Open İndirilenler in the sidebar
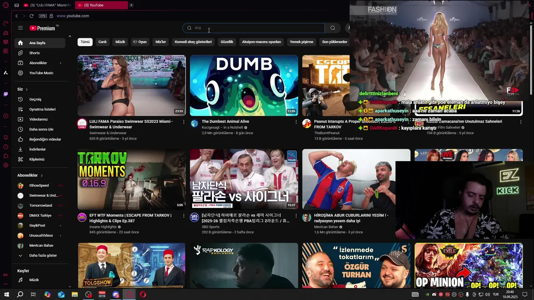This screenshot has height=300, width=534. (x=40, y=149)
